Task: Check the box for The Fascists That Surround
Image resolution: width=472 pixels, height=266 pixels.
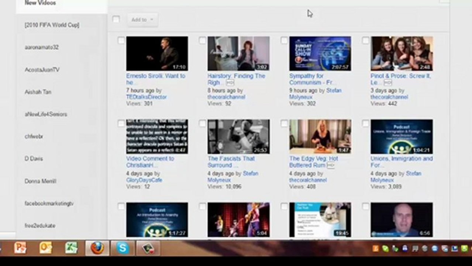Action: point(202,123)
